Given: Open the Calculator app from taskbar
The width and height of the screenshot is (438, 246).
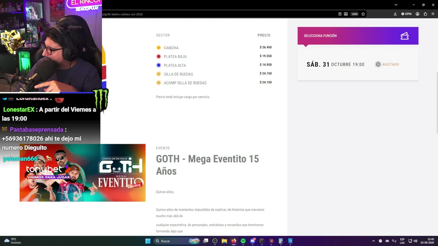Looking at the screenshot, I should click(x=281, y=241).
